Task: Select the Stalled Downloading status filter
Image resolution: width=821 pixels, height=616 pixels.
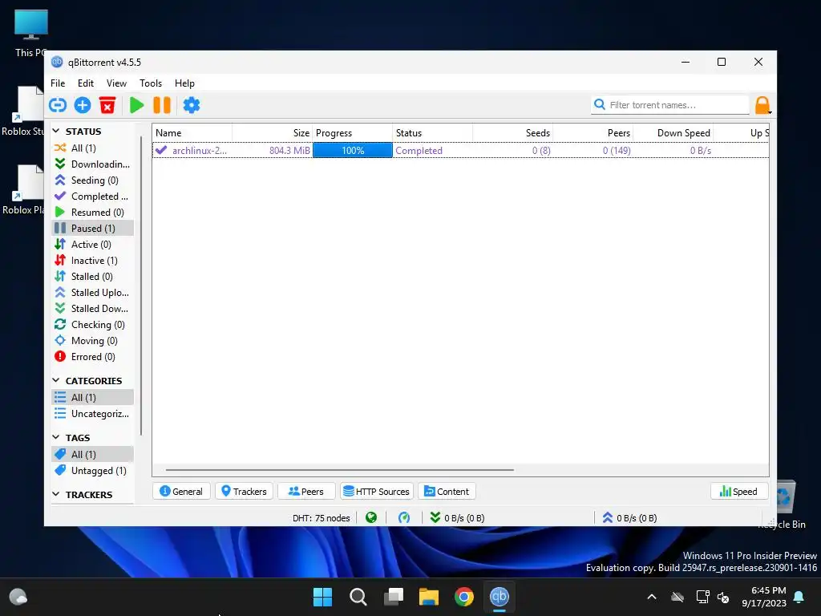Action: 92,309
